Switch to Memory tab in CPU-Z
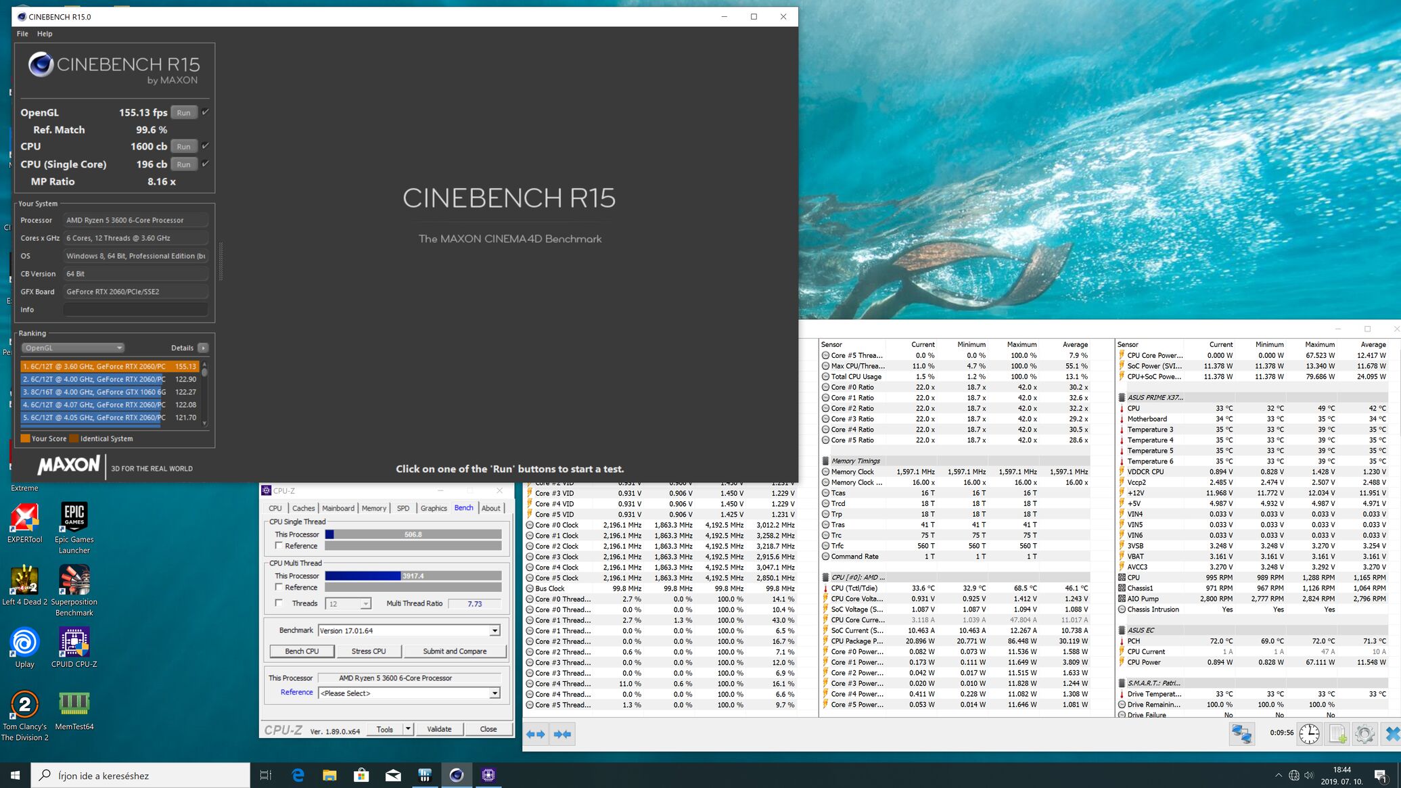Screen dimensions: 1401x788 (374, 508)
